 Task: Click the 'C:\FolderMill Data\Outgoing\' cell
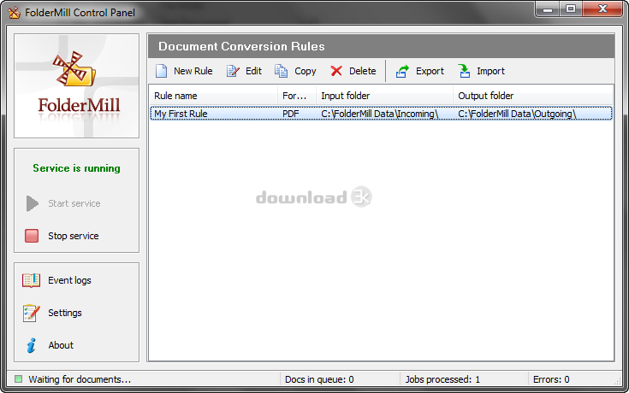coord(517,114)
